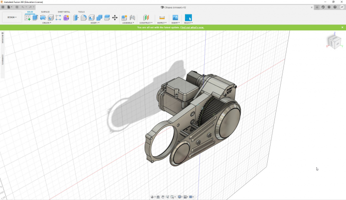Select the Offset Face tool
The image size is (346, 200).
pyautogui.click(x=107, y=18)
